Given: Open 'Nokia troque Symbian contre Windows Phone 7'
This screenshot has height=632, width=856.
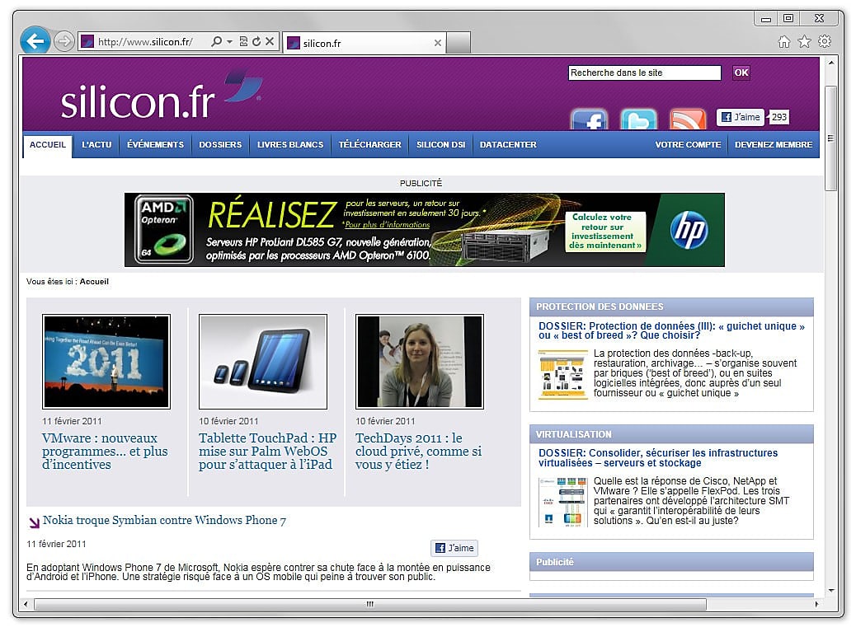Looking at the screenshot, I should 164,521.
